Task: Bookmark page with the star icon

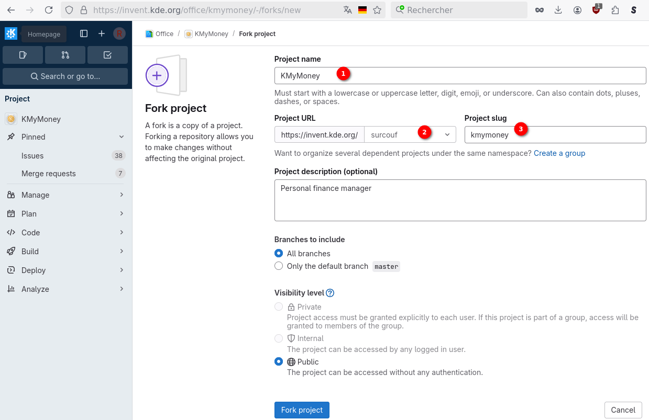Action: tap(377, 10)
